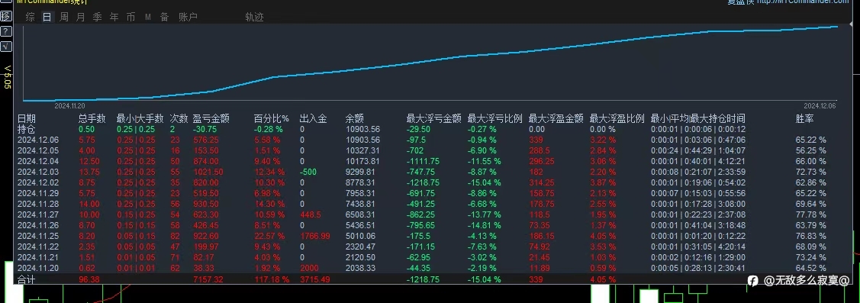Click the win rate 77.78 %
Screen dimensions: 860x303
pos(810,214)
